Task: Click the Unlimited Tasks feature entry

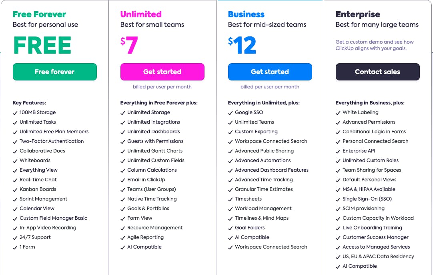Action: pos(38,122)
